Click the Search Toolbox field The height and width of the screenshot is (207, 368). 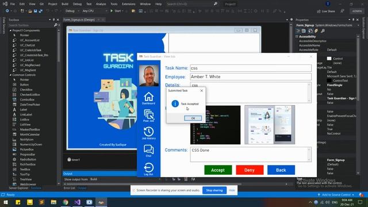coord(32,25)
